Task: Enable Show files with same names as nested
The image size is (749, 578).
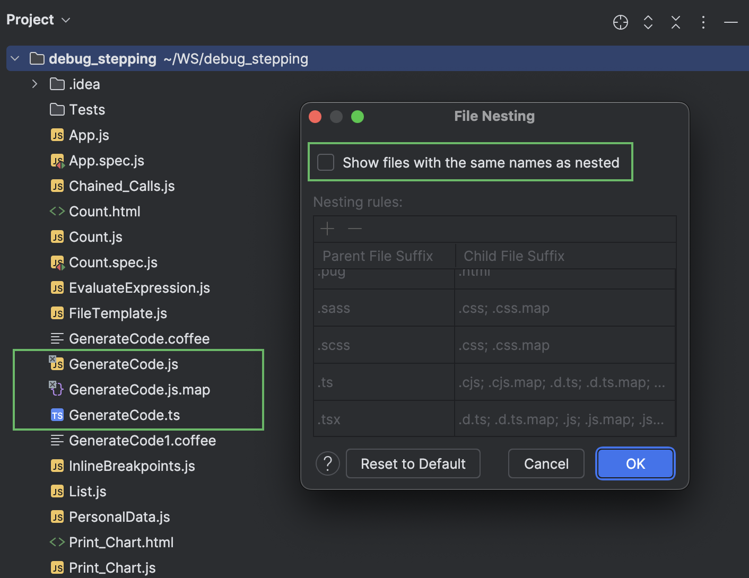Action: click(x=326, y=162)
